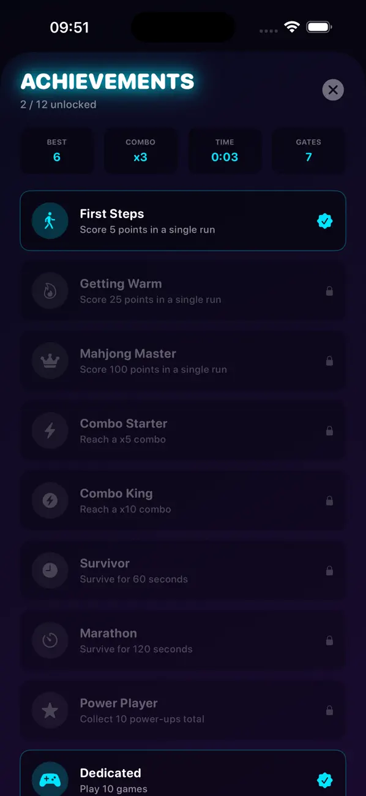Select the gamepad icon for Dedicated
Screen dimensions: 366x796
[x=50, y=779]
